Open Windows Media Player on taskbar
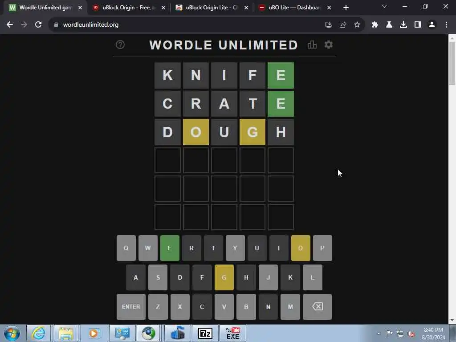The image size is (456, 342). pos(94,333)
